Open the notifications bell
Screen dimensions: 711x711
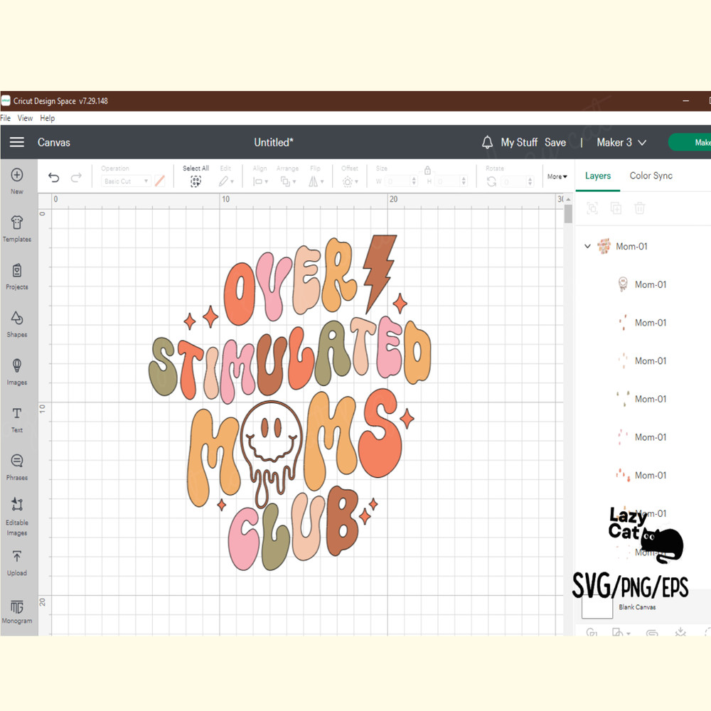[x=487, y=142]
